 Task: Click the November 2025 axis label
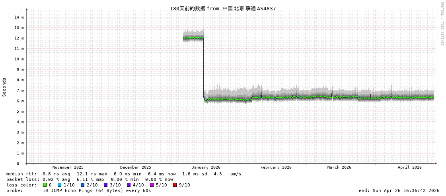68,167
